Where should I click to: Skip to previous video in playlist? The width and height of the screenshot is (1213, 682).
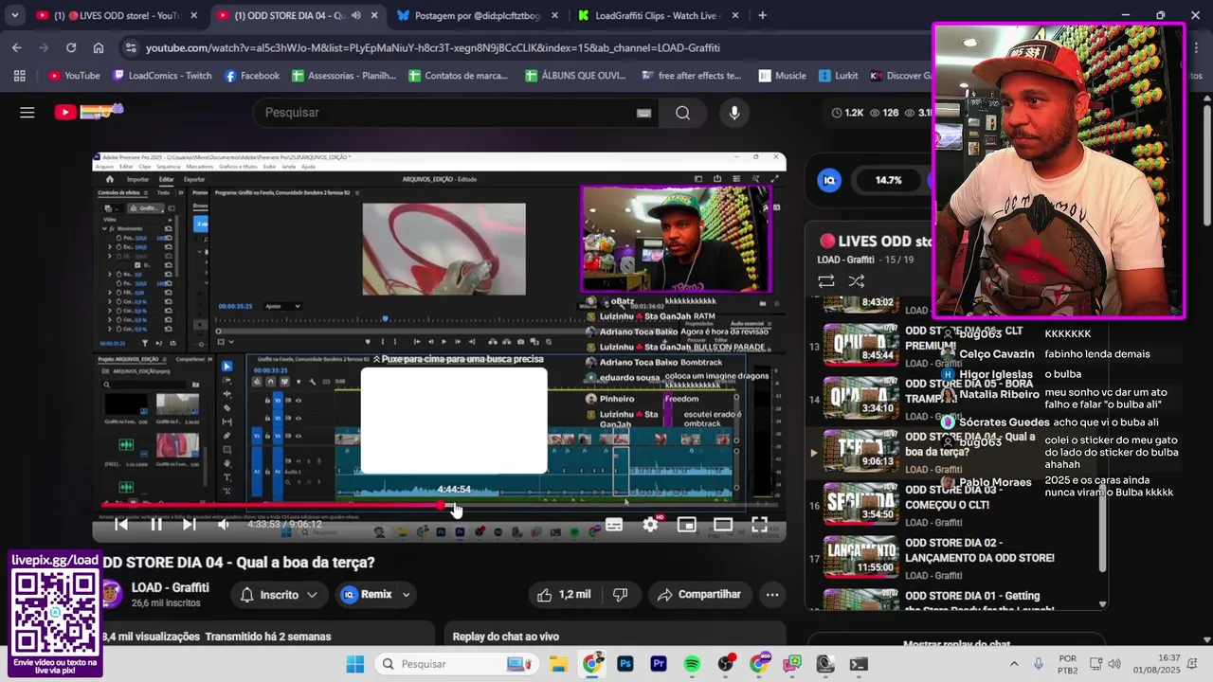[x=121, y=524]
